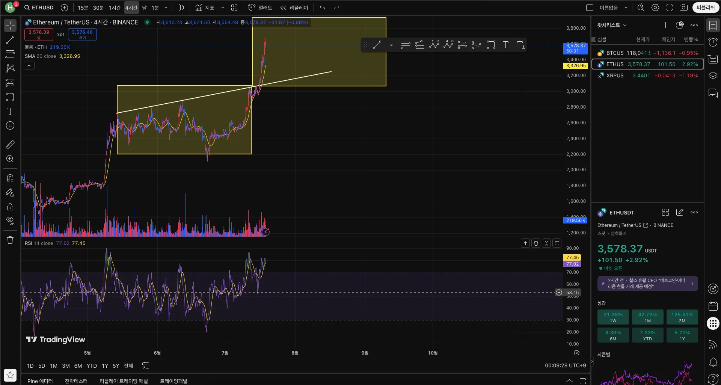This screenshot has width=721, height=385.
Task: Toggle maximize for the RSI pane
Action: tap(557, 243)
